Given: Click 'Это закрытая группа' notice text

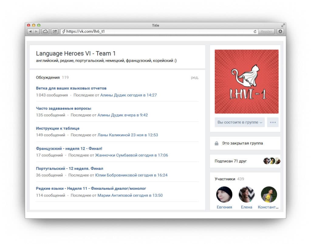Looking at the screenshot, I should click(x=242, y=143).
